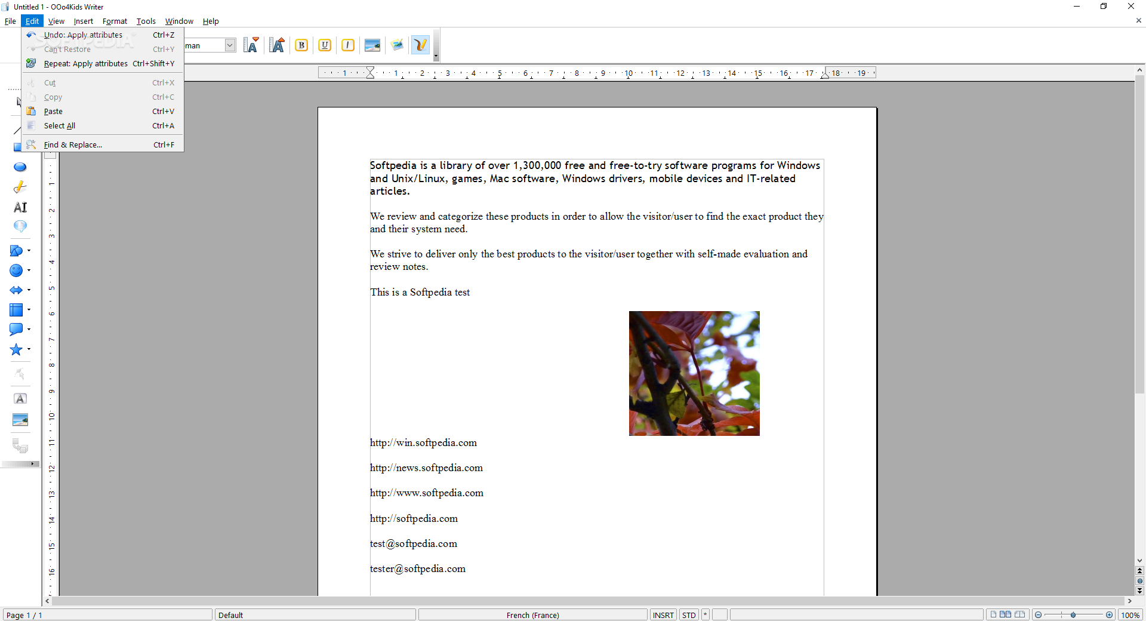Toggle Italic formatting button

point(348,45)
